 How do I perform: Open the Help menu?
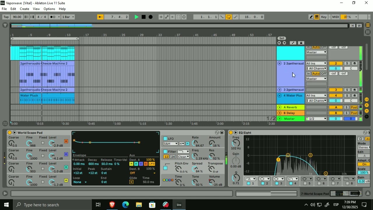coord(62,9)
